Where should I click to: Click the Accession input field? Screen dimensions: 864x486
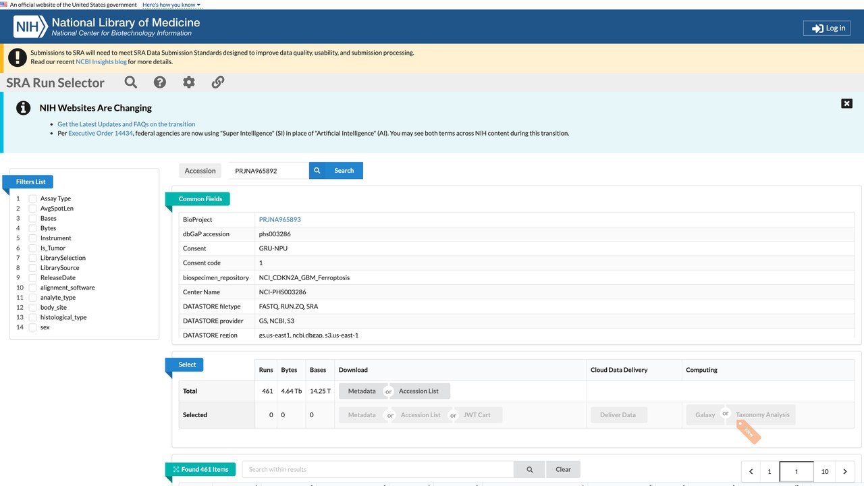268,171
